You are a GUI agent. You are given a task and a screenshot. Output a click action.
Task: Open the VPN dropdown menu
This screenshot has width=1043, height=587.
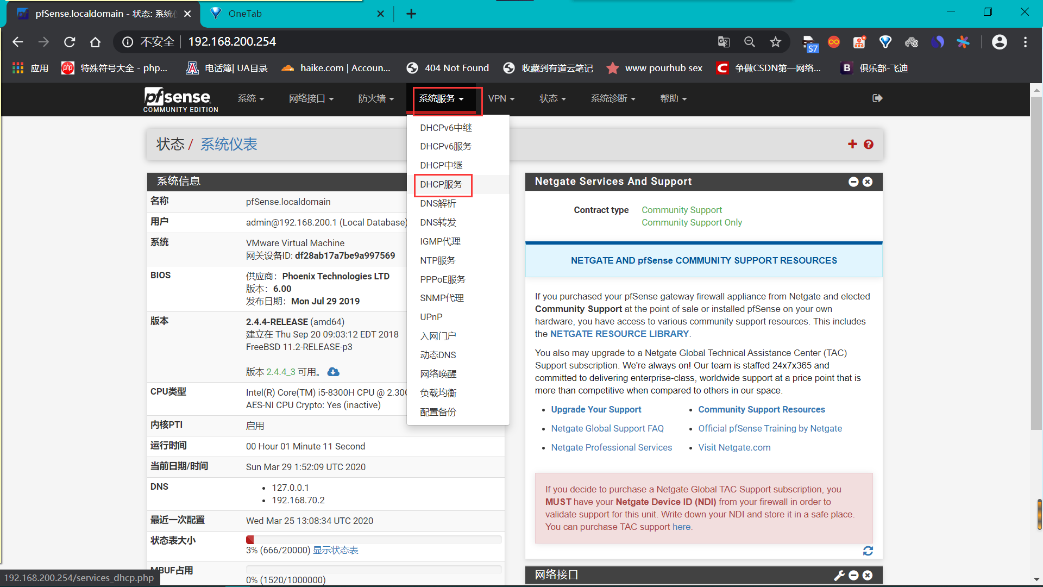pyautogui.click(x=501, y=98)
